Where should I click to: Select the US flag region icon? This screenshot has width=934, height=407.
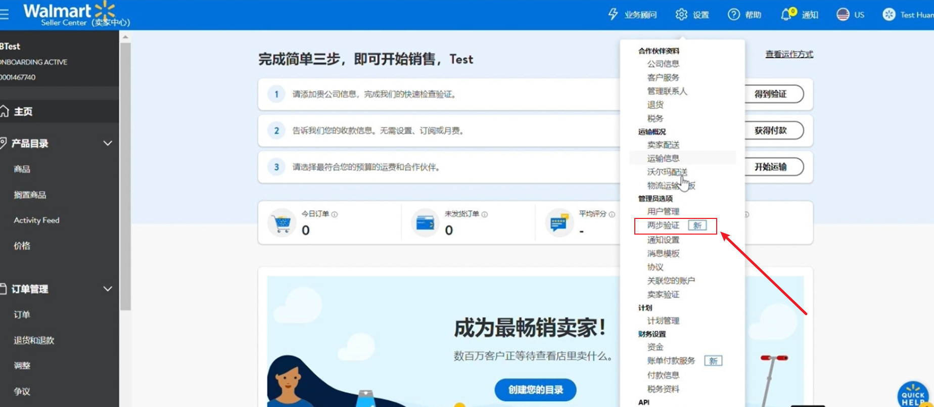pyautogui.click(x=843, y=15)
